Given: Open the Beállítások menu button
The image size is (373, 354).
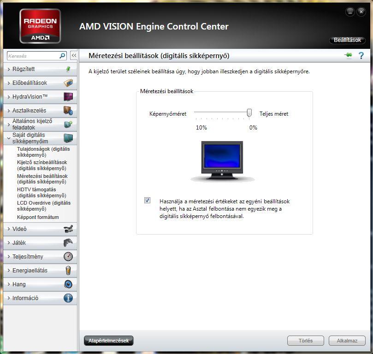Looking at the screenshot, I should coord(347,40).
